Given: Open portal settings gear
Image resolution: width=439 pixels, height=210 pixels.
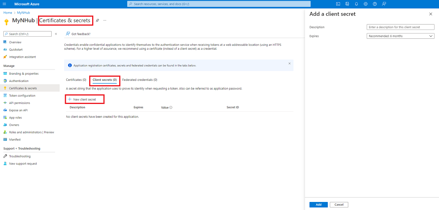Looking at the screenshot, I should (x=365, y=4).
